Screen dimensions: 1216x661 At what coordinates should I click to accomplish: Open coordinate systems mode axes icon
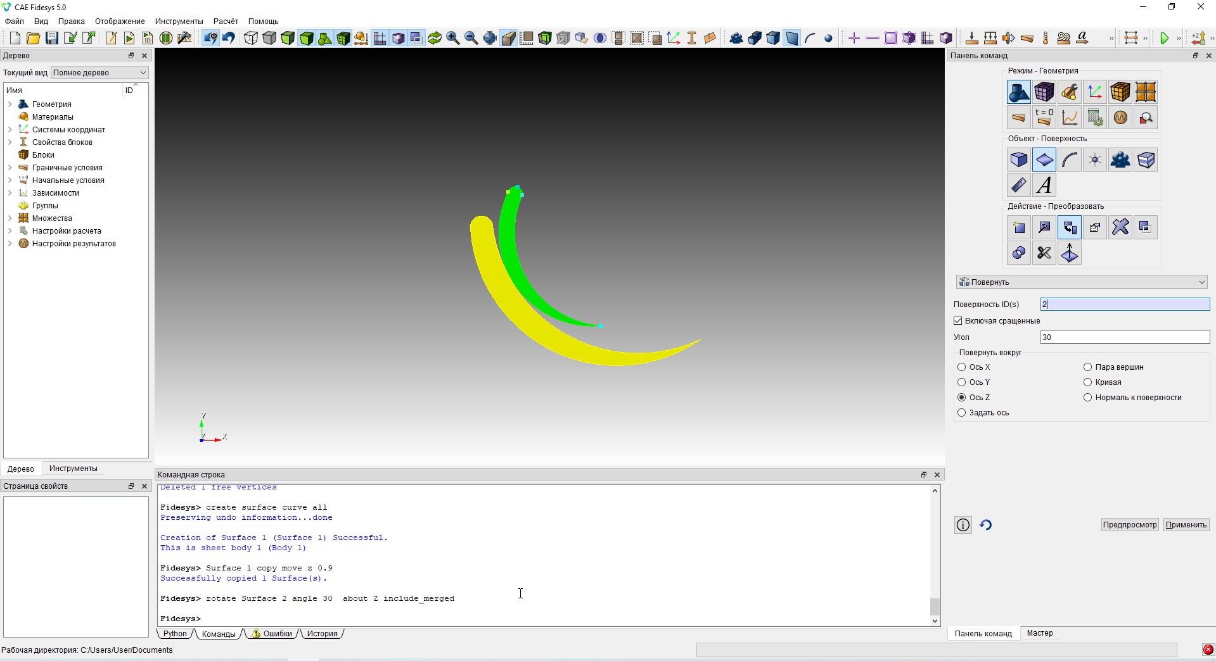(x=1095, y=92)
